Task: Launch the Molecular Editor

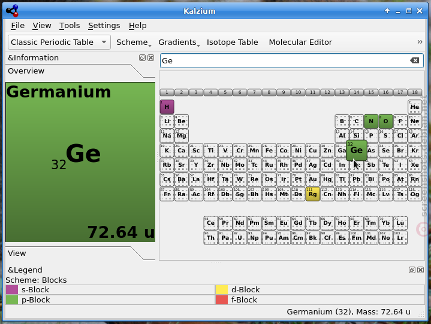Action: tap(300, 42)
